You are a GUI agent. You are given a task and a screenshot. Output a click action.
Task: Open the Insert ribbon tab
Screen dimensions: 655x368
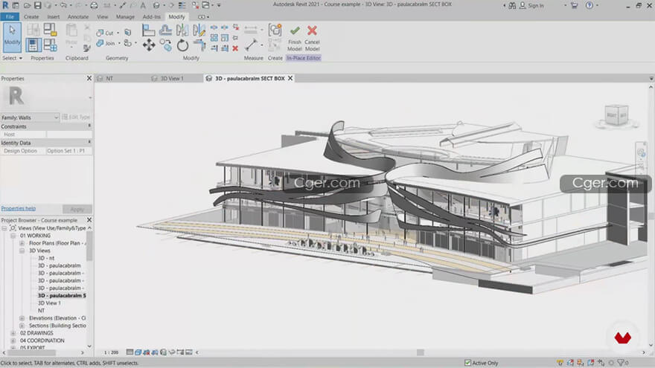[x=54, y=16]
